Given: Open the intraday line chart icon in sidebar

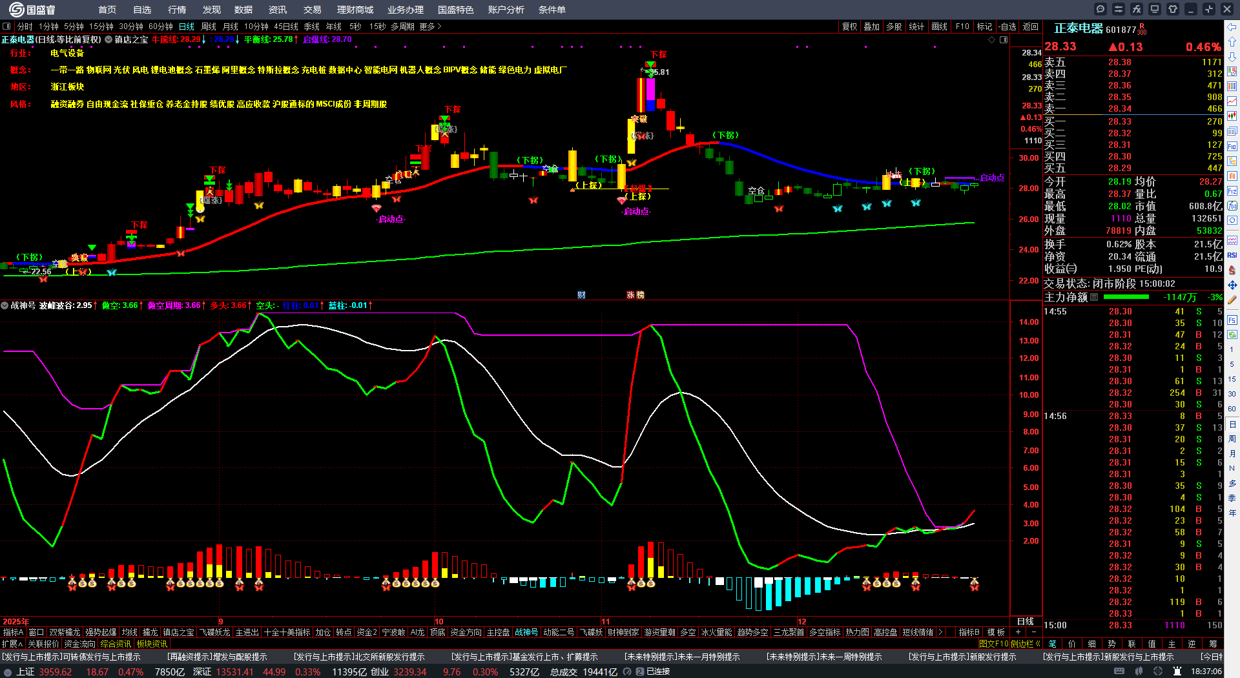Looking at the screenshot, I should click(x=1232, y=101).
